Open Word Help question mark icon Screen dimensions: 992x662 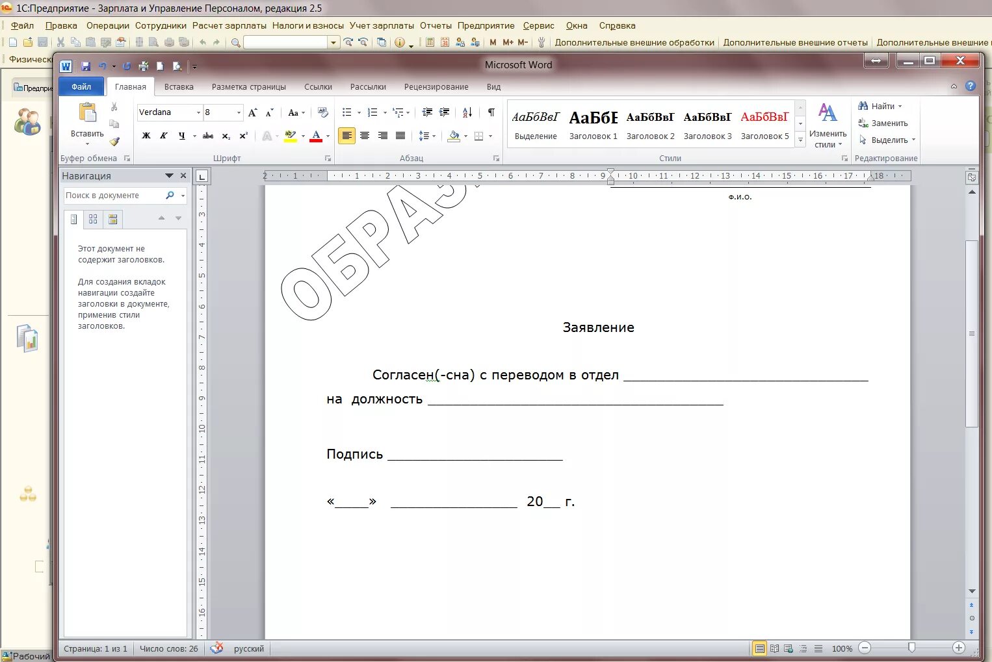pyautogui.click(x=971, y=86)
